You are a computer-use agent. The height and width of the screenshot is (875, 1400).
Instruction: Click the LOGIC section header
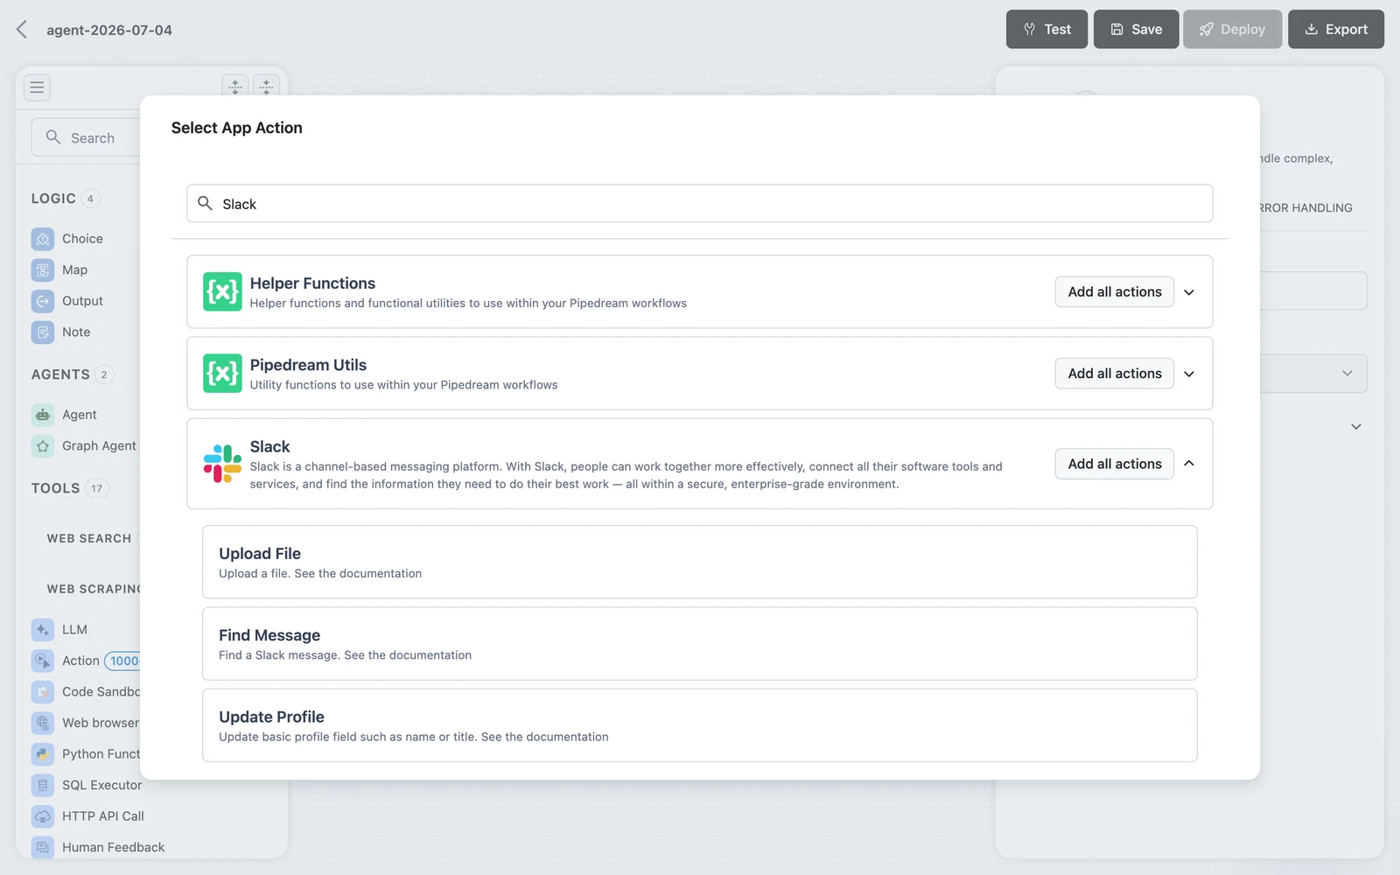click(x=53, y=199)
